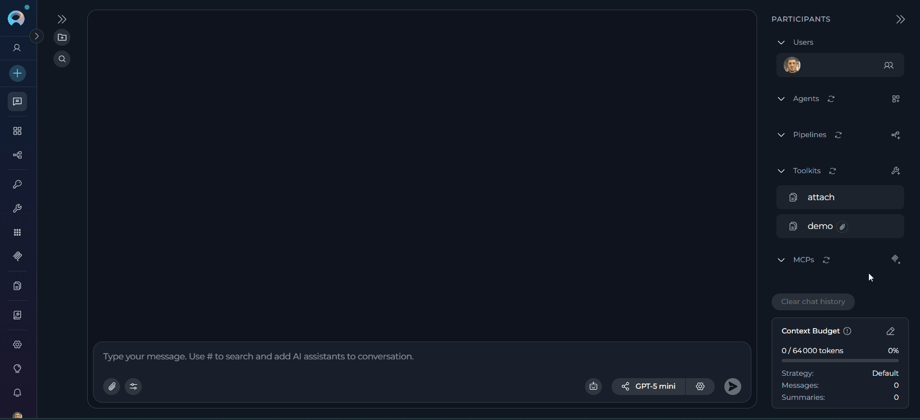Viewport: 920px width, 420px height.
Task: Edit the Context Budget pencil icon
Action: pos(891,331)
